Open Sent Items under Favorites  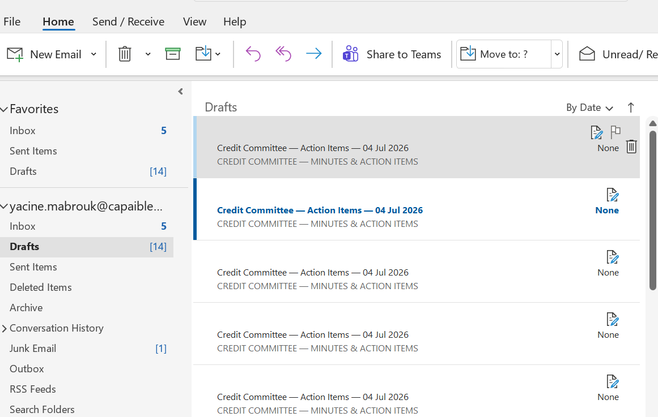87,151
